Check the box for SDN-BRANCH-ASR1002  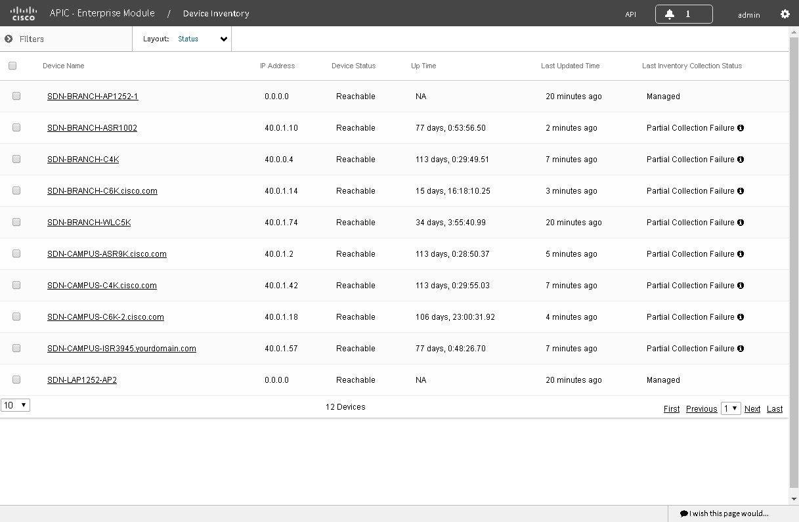point(16,127)
